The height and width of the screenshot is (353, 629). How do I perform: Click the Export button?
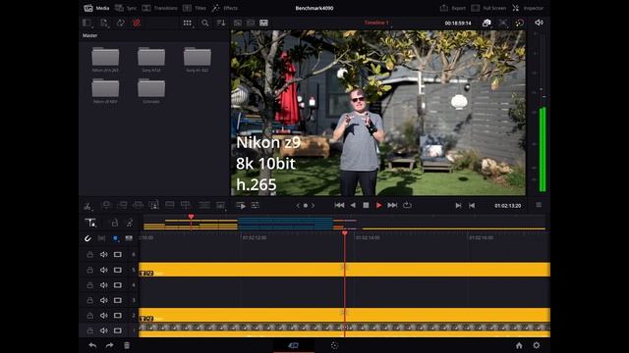pos(453,8)
